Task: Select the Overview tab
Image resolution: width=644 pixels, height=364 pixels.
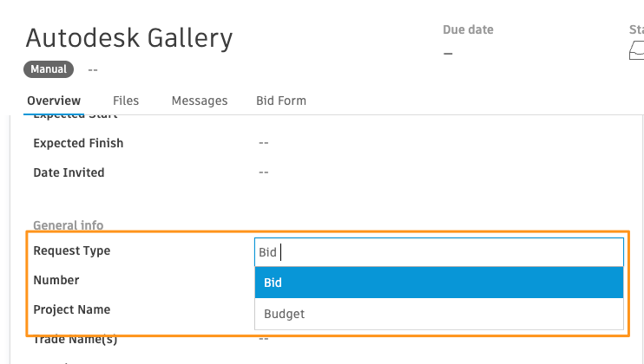Action: coord(54,101)
